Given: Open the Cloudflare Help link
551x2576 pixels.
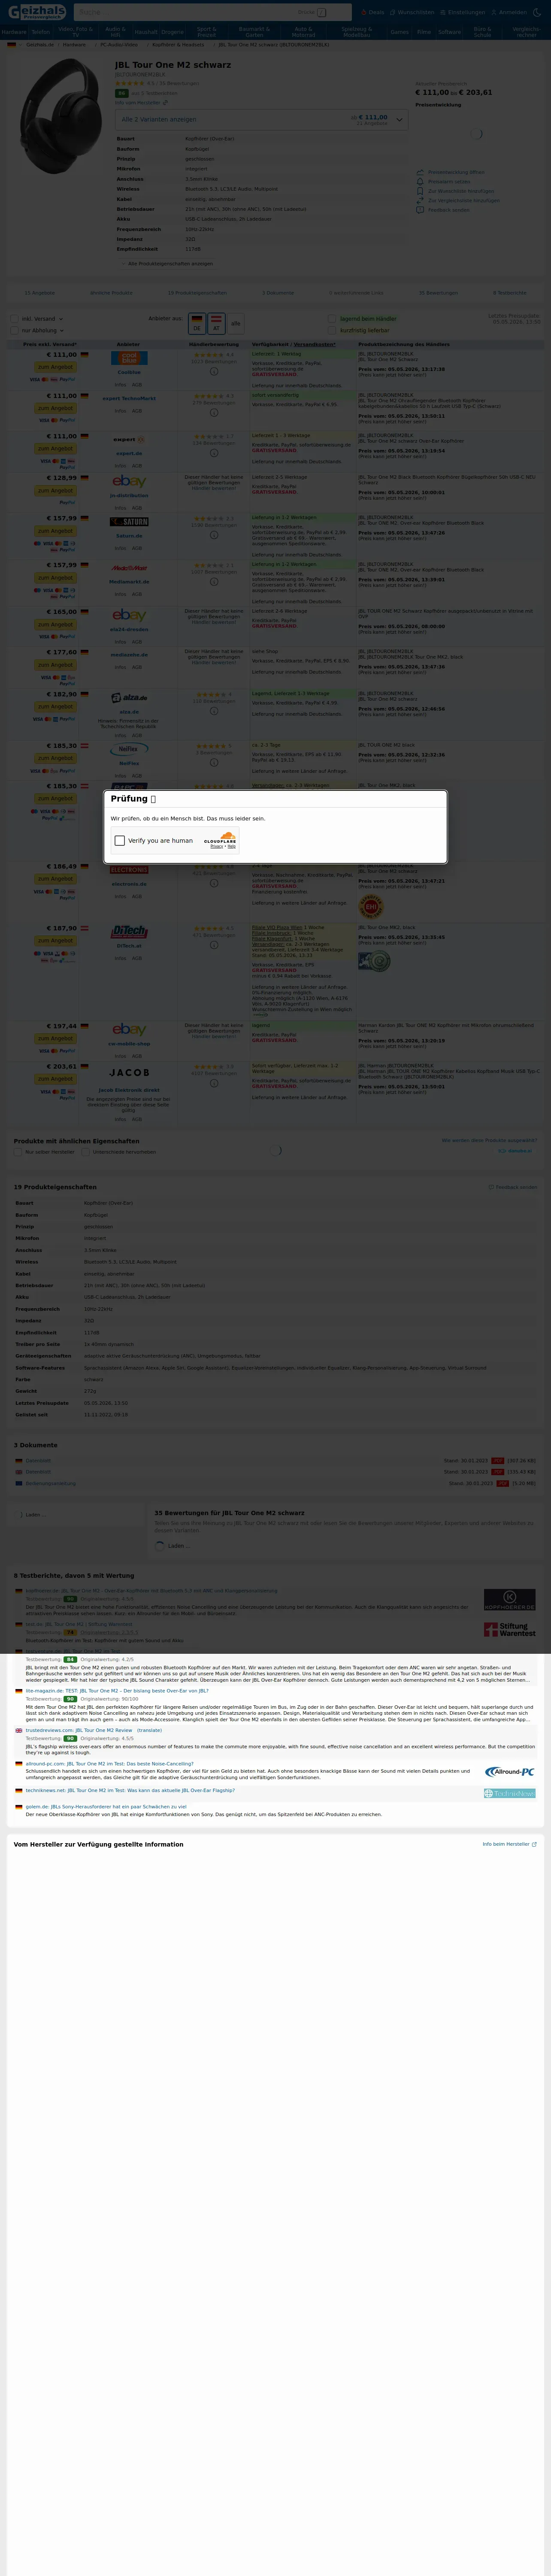Looking at the screenshot, I should tap(232, 846).
